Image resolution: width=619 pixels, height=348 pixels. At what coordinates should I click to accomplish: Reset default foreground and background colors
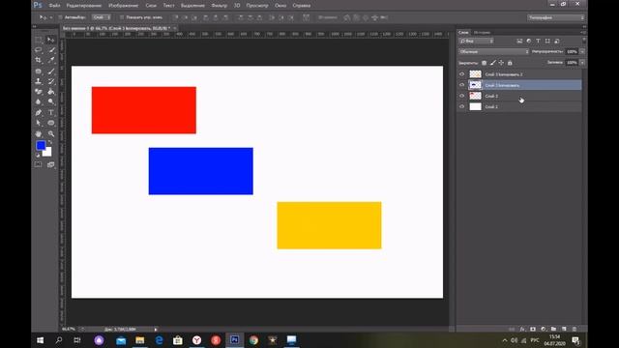tap(38, 156)
